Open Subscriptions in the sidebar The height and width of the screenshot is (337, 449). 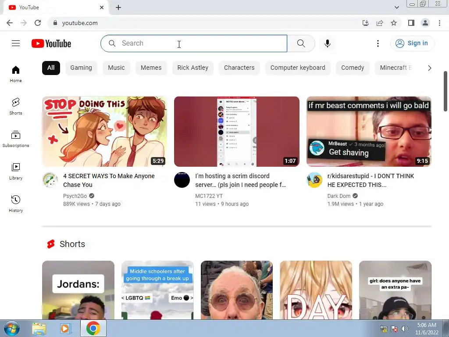pos(16,139)
